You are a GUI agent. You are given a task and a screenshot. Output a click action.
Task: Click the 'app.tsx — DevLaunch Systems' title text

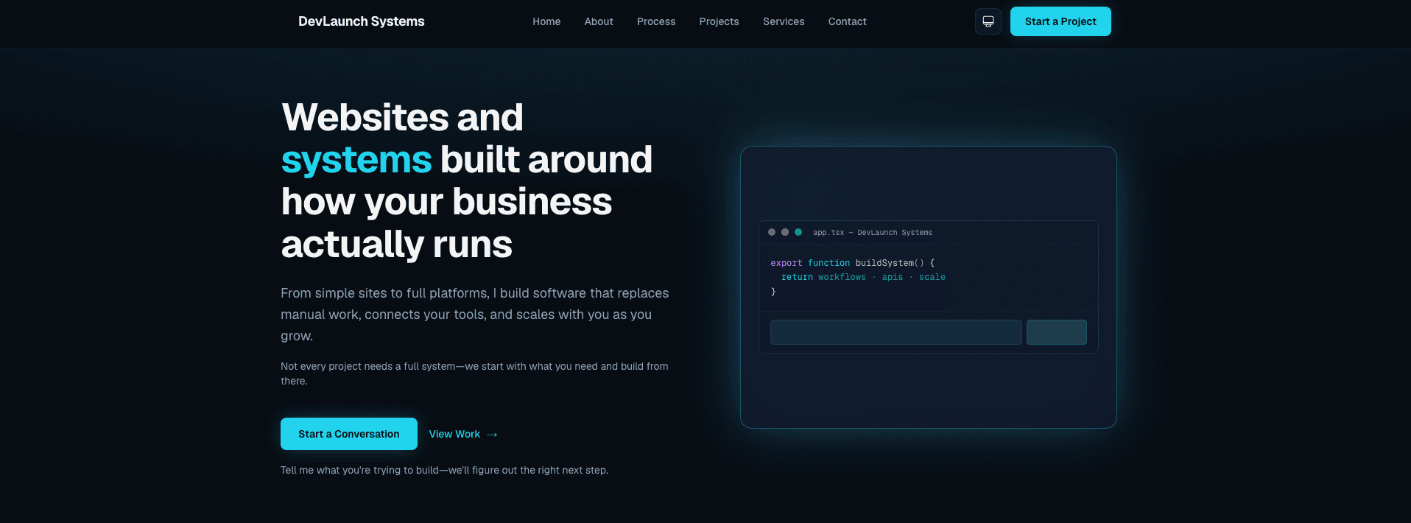point(873,233)
